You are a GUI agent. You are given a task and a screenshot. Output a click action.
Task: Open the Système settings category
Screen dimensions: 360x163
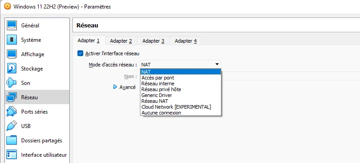[31, 40]
